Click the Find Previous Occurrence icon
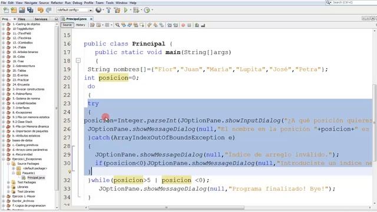The width and height of the screenshot is (377, 212). (x=124, y=25)
